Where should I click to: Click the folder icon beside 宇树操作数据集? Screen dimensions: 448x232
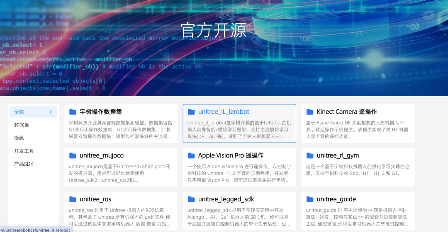click(73, 112)
